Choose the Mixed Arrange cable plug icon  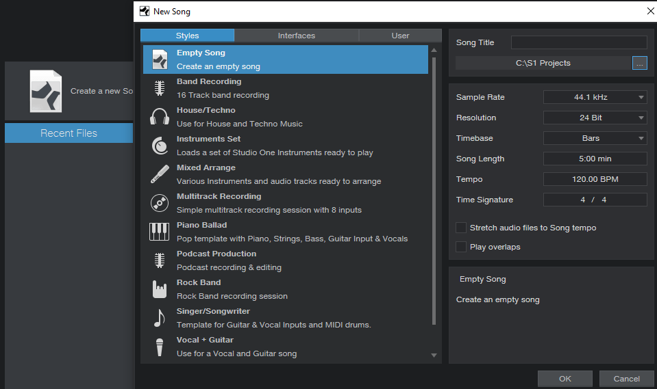160,174
